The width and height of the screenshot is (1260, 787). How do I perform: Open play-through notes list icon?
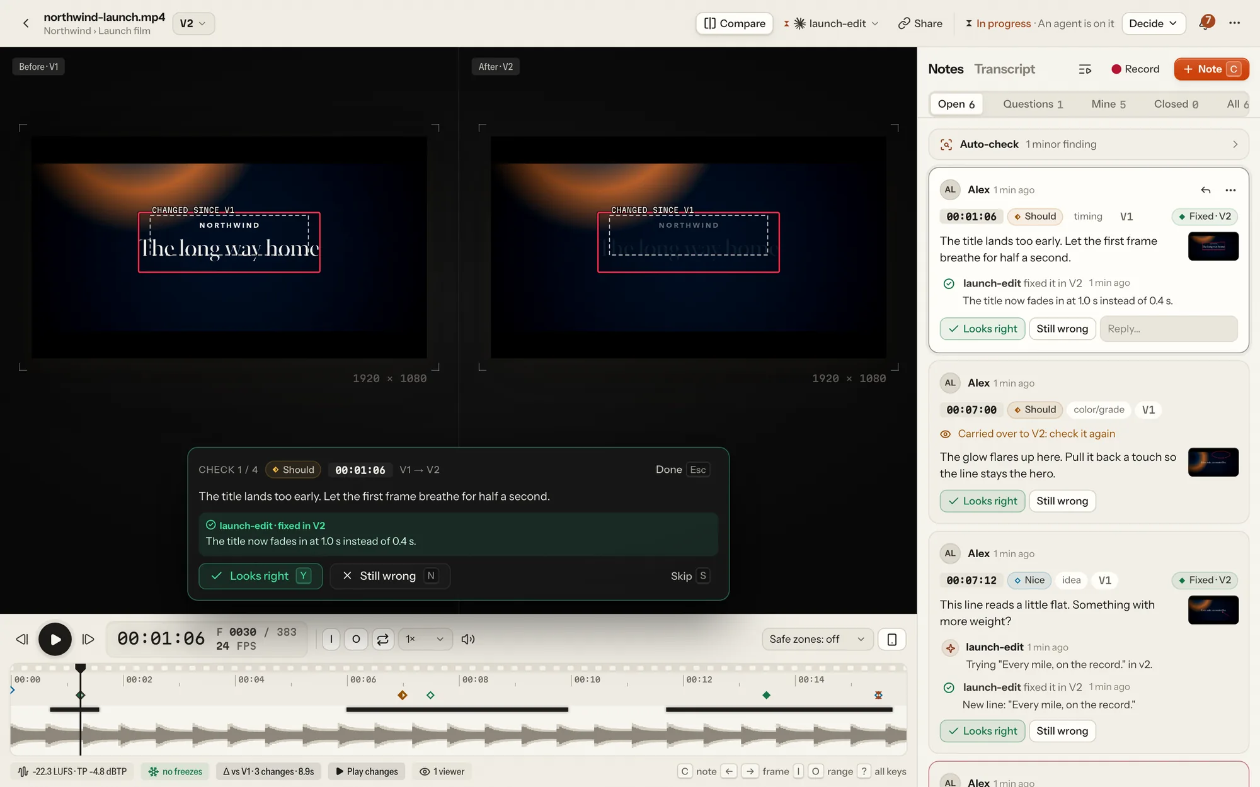click(x=1085, y=69)
